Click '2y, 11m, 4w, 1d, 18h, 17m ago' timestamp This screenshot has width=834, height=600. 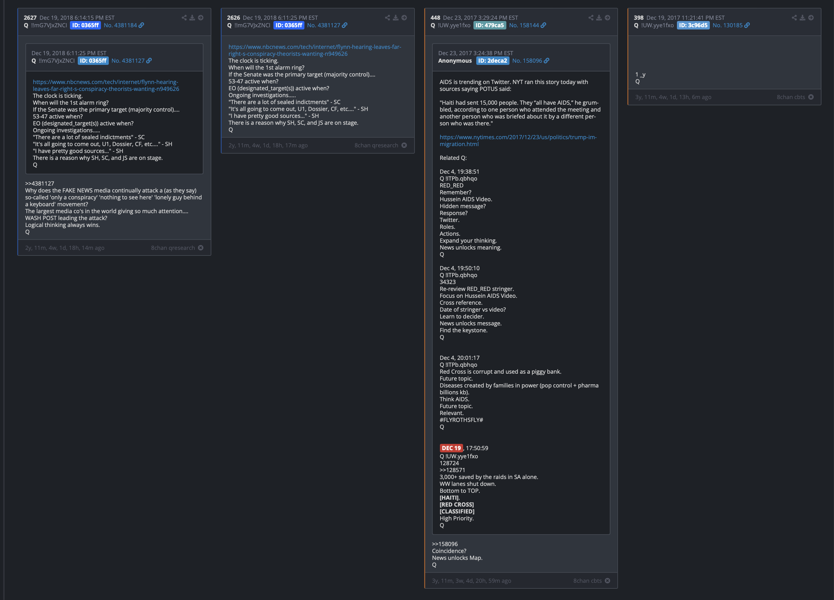tap(268, 145)
